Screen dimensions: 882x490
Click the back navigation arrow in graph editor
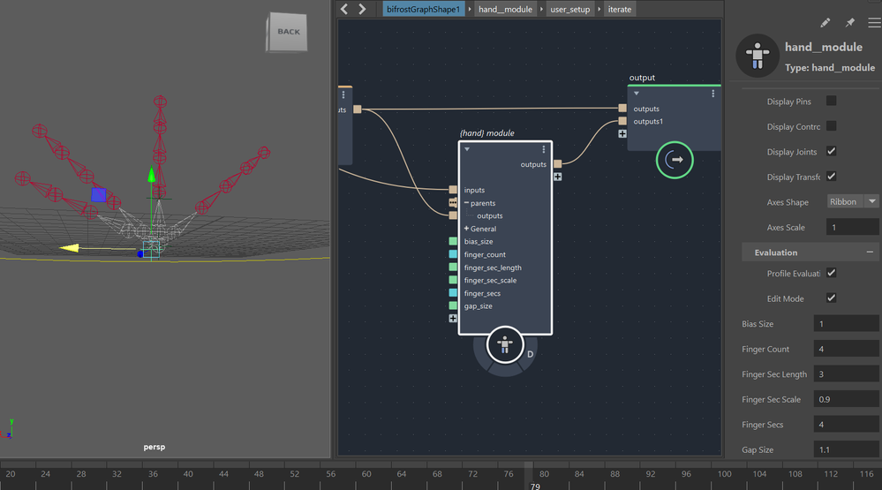pos(344,9)
